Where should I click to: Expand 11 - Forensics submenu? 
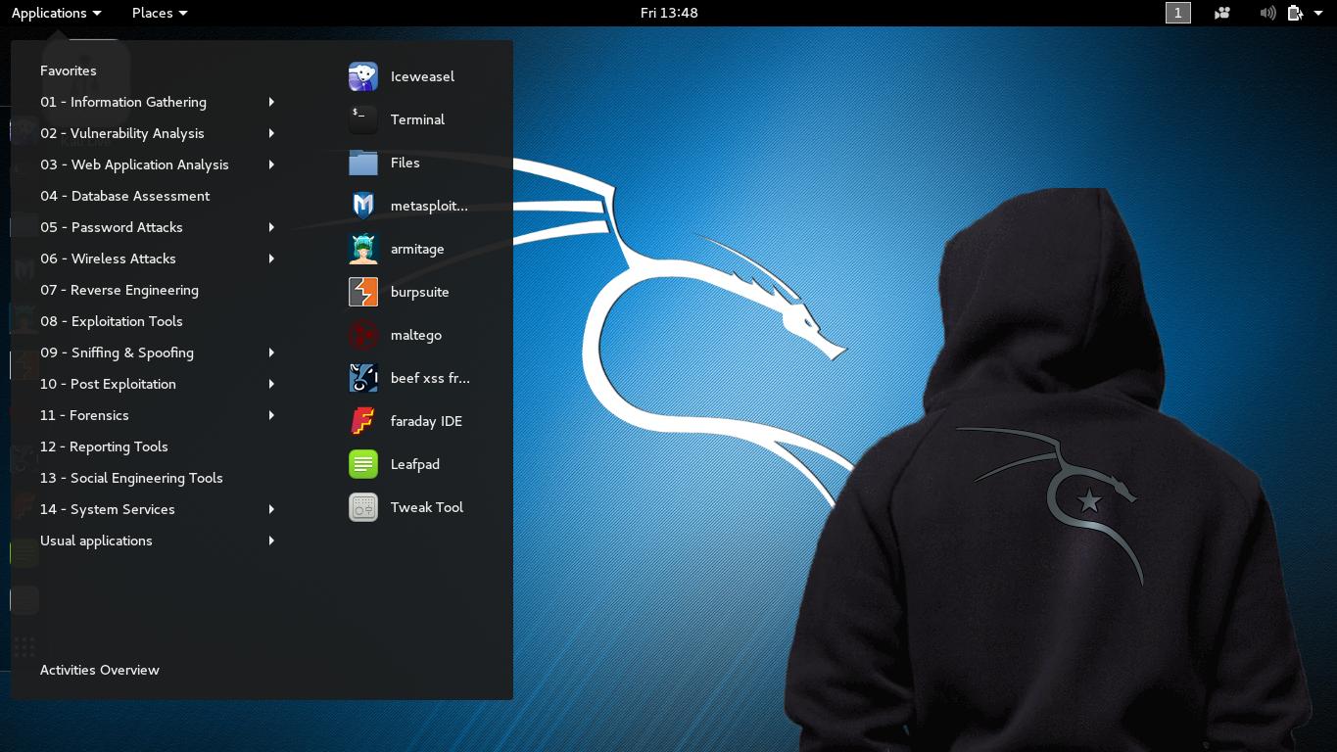(x=158, y=415)
